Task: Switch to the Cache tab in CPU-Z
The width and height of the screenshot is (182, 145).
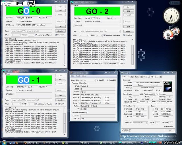Action: (131, 77)
